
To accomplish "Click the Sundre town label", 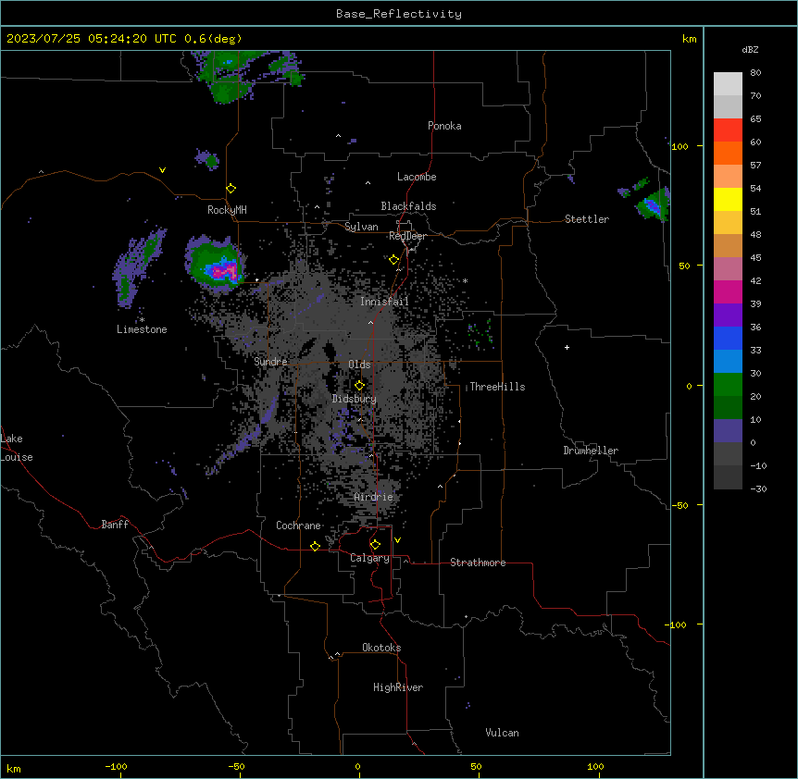I will point(270,362).
